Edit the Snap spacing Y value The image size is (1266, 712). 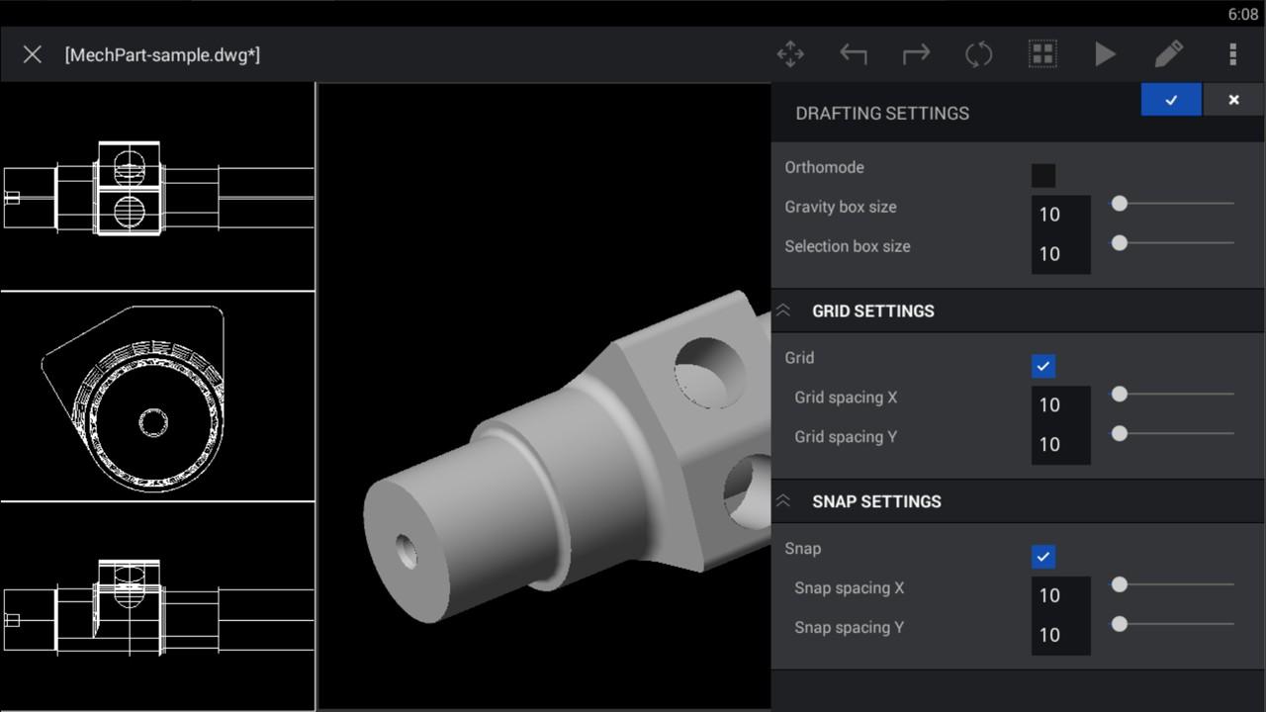(x=1061, y=636)
